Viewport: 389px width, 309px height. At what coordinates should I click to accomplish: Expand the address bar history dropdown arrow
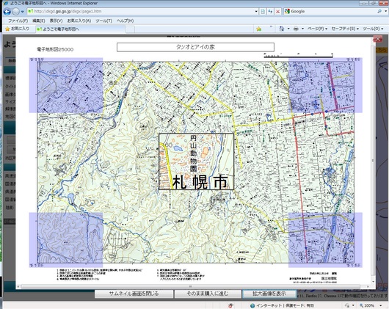click(x=256, y=12)
